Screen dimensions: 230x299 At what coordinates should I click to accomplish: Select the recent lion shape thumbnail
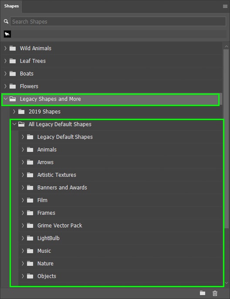(x=7, y=34)
